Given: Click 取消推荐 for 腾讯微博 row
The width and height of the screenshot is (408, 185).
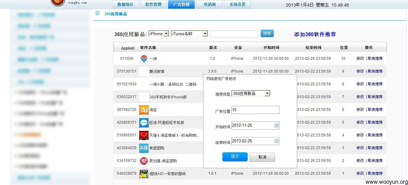Looking at the screenshot, I should [x=375, y=71].
